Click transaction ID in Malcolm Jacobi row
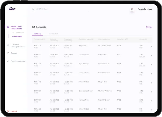 pyautogui.click(x=38, y=55)
